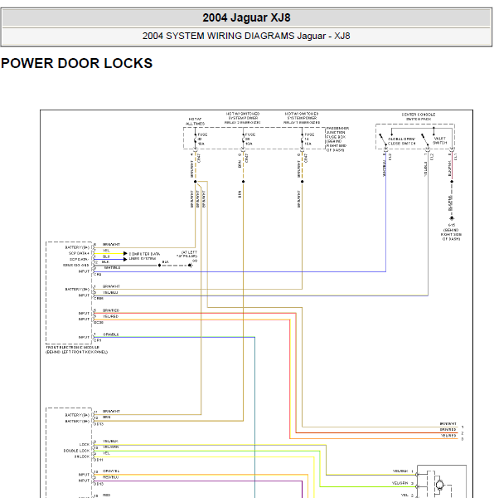Click the 'DOUBLE LOCK' pin label

tap(76, 451)
